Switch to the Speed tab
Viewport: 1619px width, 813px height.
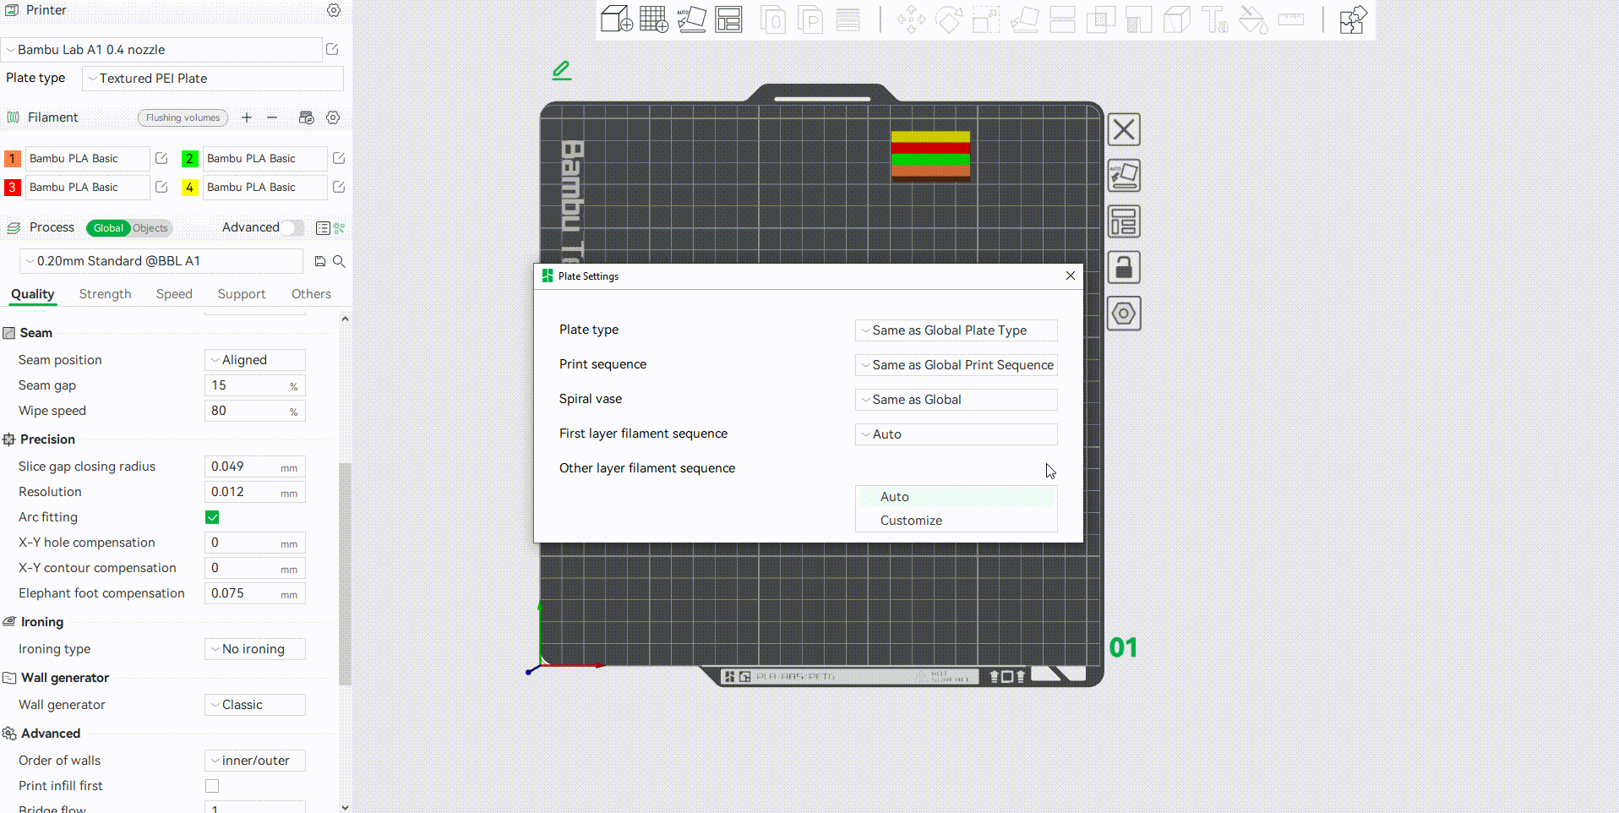(174, 294)
